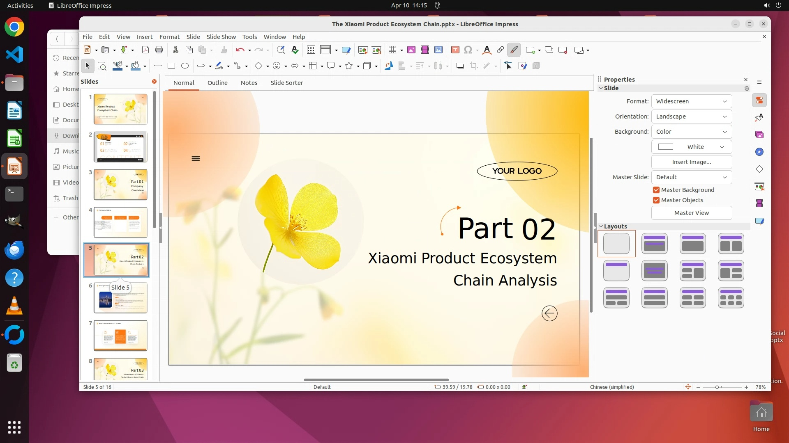Select the Ellipse drawing tool
789x443 pixels.
tap(185, 66)
